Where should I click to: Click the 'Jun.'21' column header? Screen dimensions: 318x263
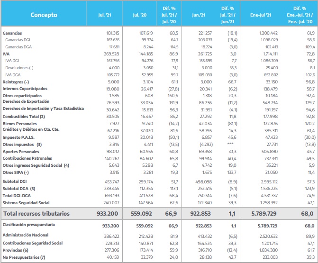coord(199,15)
